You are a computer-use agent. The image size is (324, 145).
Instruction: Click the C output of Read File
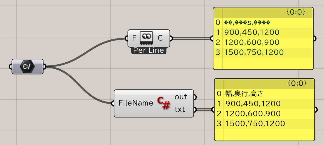point(160,38)
